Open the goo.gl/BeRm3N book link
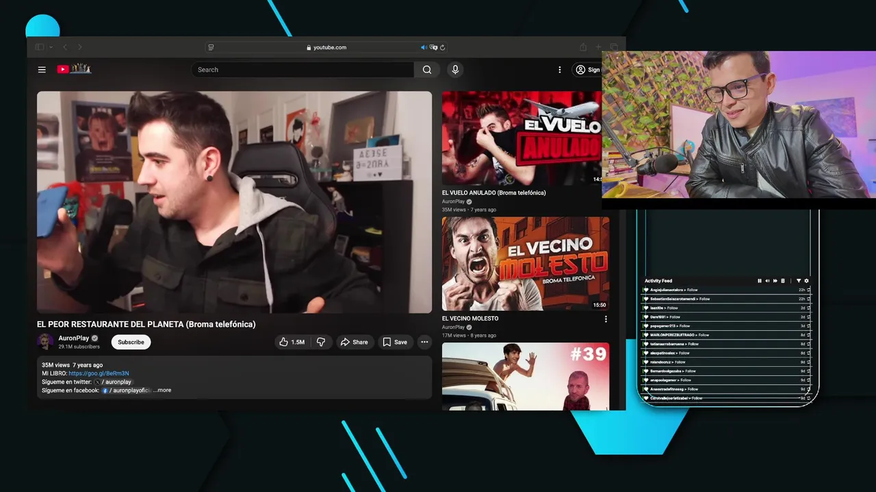This screenshot has height=492, width=876. point(99,374)
